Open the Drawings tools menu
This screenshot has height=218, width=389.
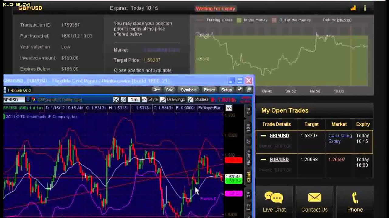[173, 100]
